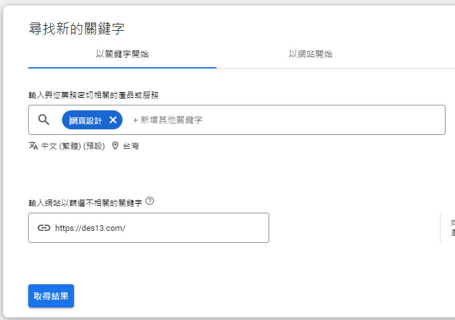Click the 新增其他關鍵字 input field
455x320 pixels.
(x=168, y=120)
